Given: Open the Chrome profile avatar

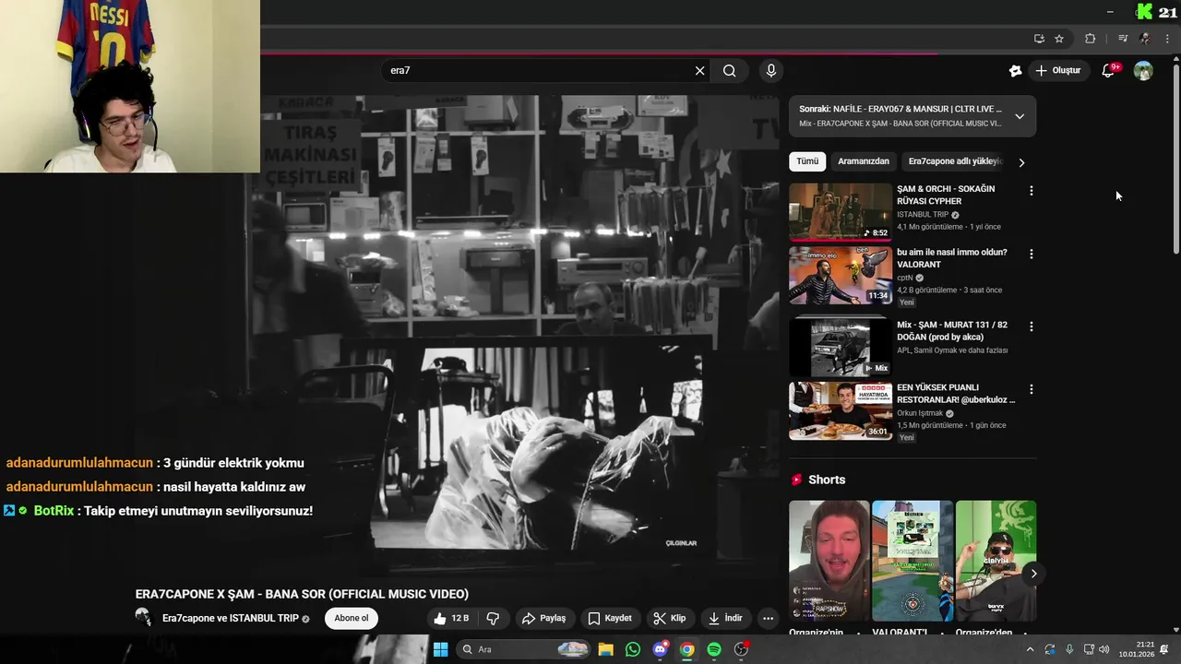Looking at the screenshot, I should [1145, 39].
